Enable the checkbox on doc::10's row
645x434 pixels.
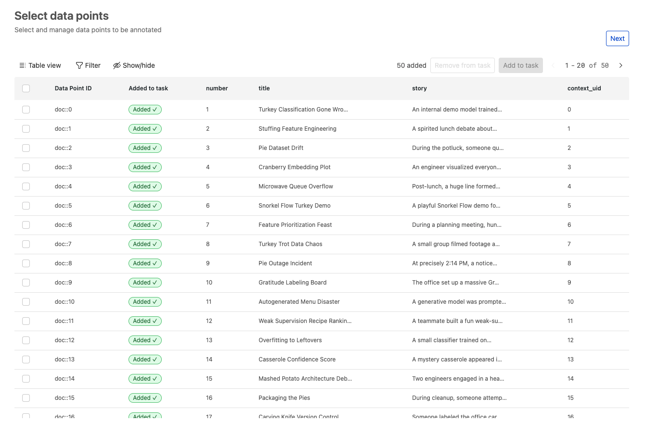click(x=26, y=301)
